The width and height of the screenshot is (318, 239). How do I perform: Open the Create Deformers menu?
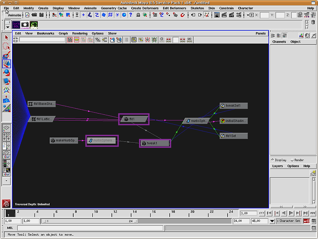[x=144, y=8]
